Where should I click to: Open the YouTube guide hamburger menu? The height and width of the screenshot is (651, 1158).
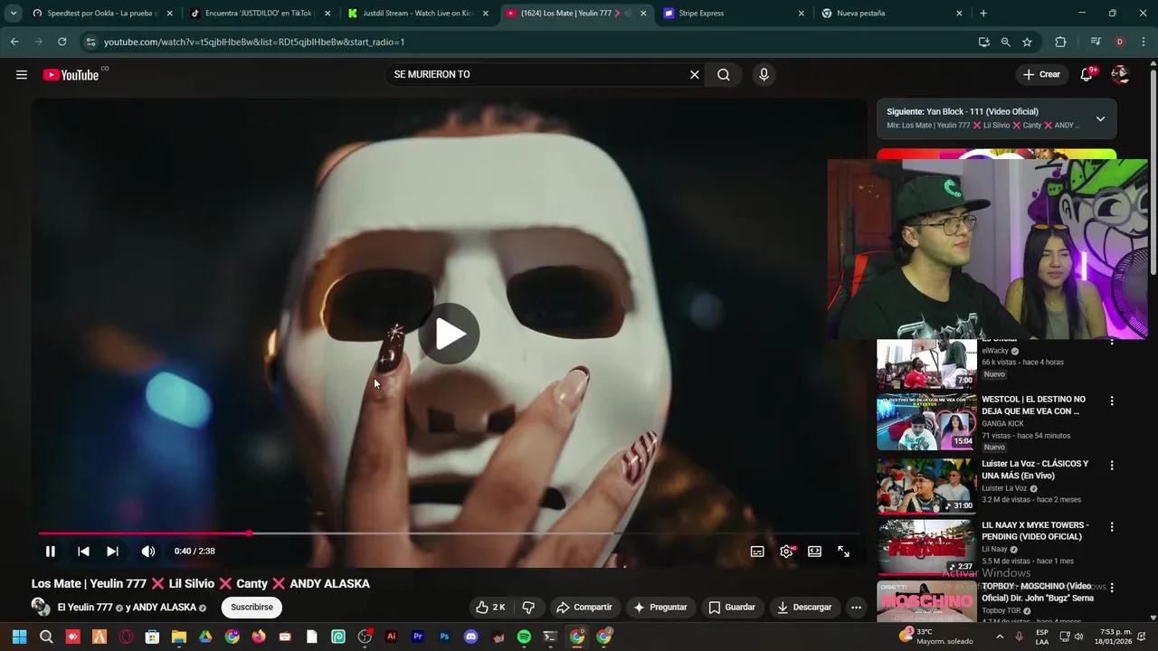[21, 74]
